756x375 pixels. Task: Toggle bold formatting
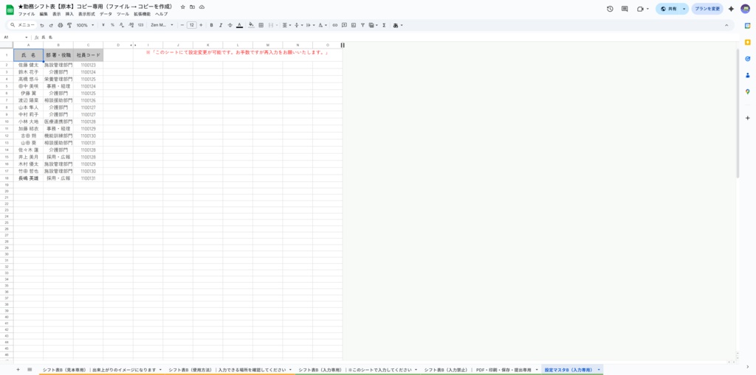[212, 25]
